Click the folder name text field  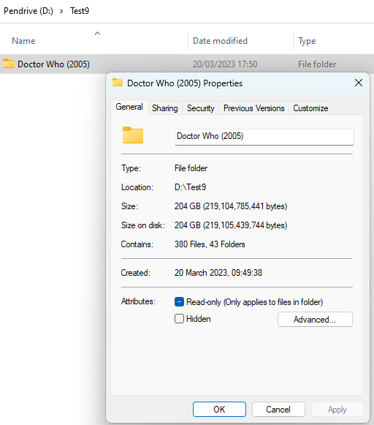pyautogui.click(x=264, y=137)
